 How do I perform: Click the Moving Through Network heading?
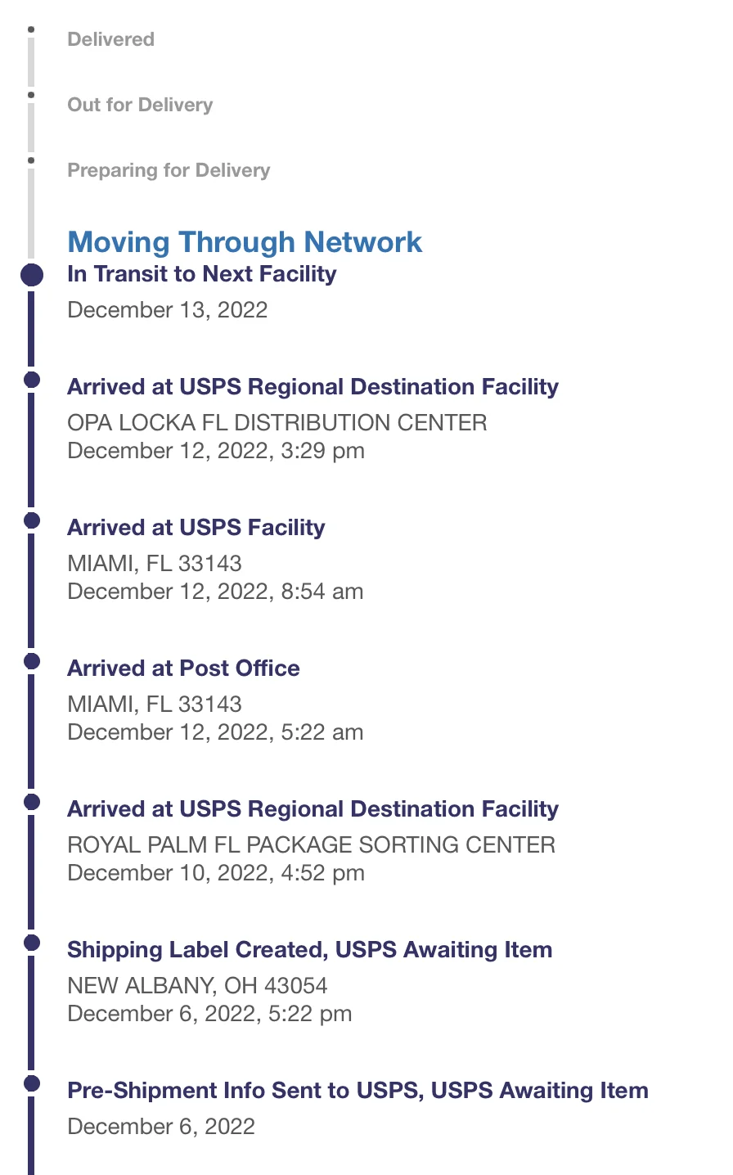[245, 242]
